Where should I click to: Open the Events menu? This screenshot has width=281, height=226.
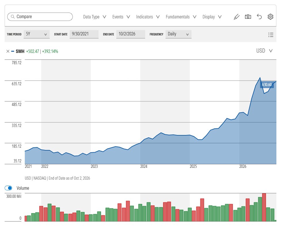(121, 17)
